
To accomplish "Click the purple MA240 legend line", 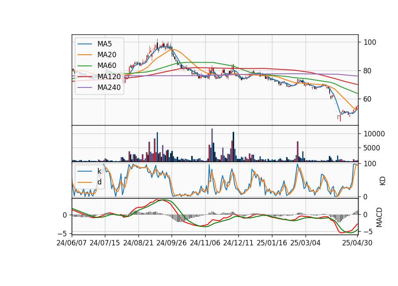I will coord(85,87).
